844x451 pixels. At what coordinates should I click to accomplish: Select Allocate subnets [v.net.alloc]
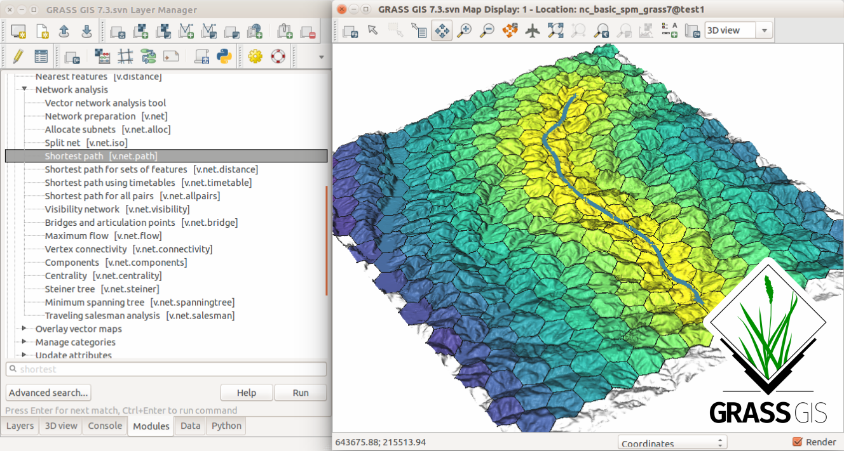click(107, 129)
